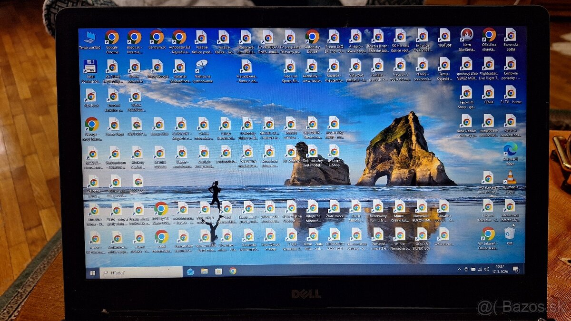The width and height of the screenshot is (571, 321).
Task: Open File Explorer from the taskbar
Action: [x=204, y=271]
